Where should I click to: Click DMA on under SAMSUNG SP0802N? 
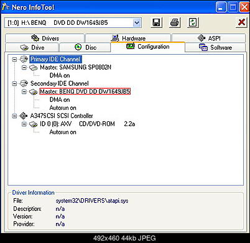pos(60,75)
